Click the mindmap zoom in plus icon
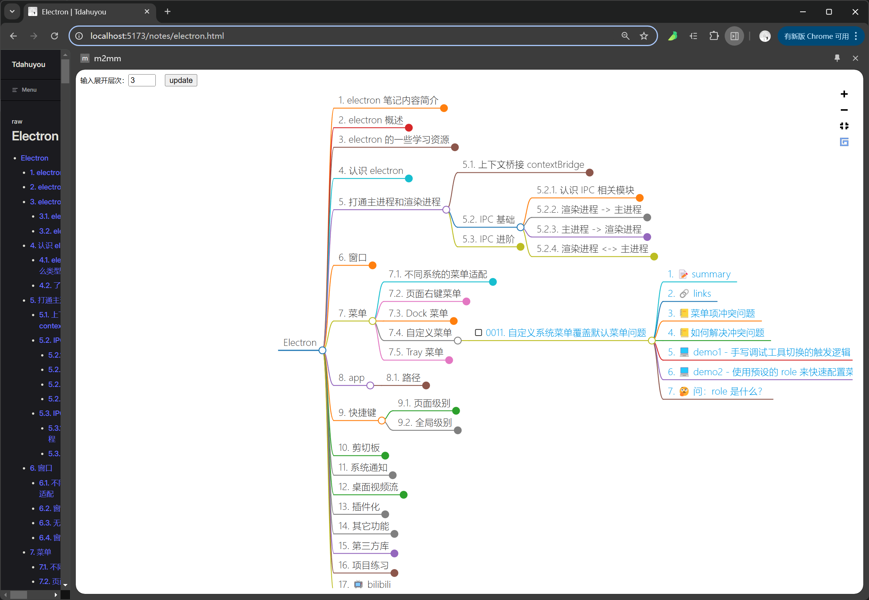This screenshot has width=869, height=600. 844,94
